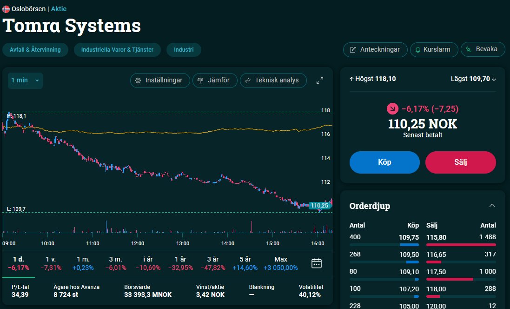This screenshot has width=510, height=309.
Task: Click Bevaka to watch the stock
Action: (483, 49)
